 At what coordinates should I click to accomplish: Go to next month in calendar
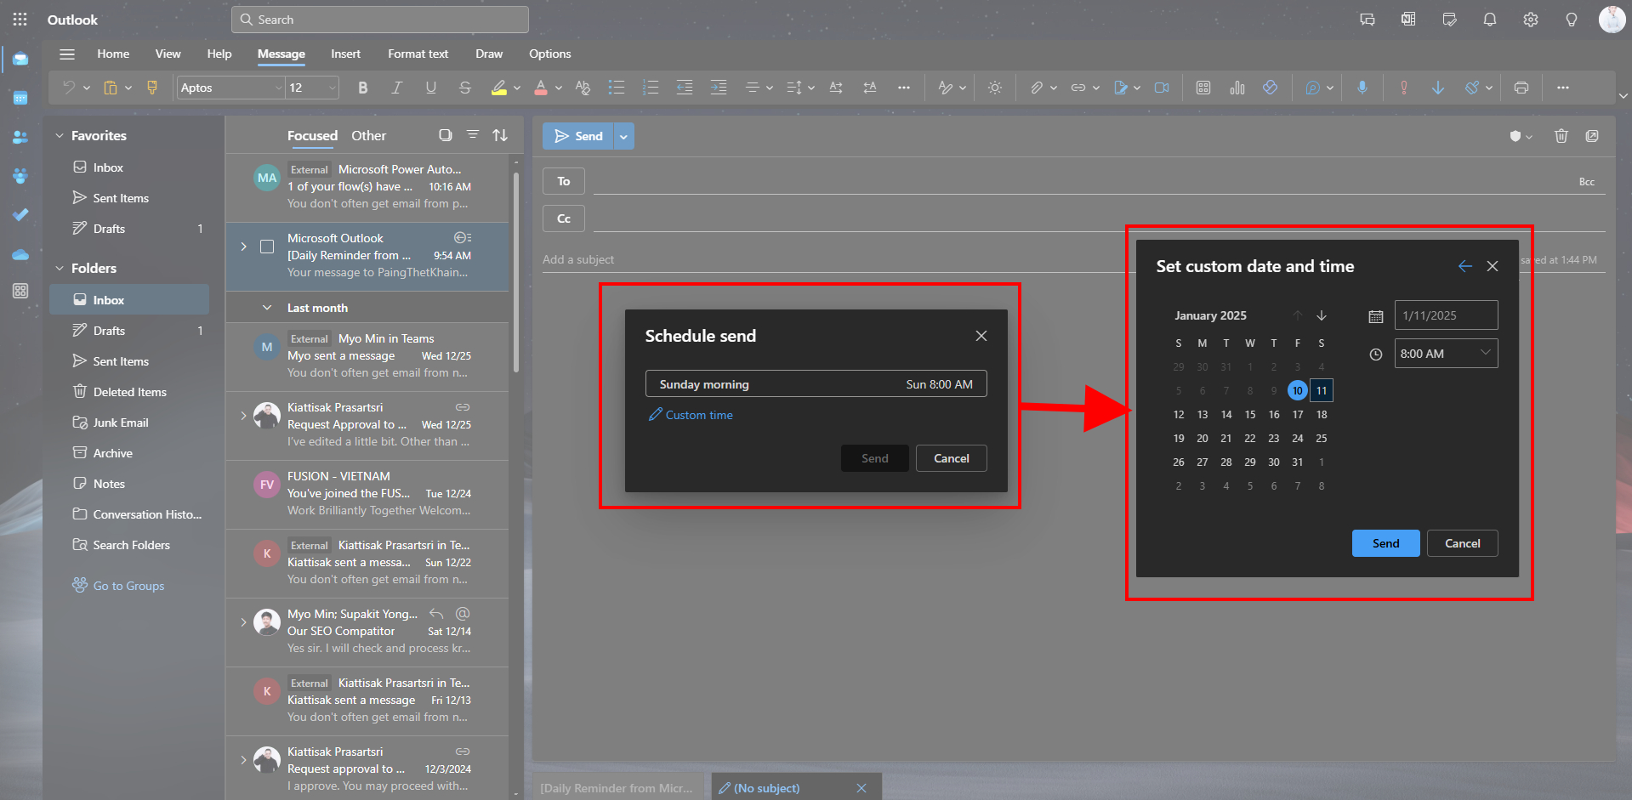pyautogui.click(x=1322, y=315)
